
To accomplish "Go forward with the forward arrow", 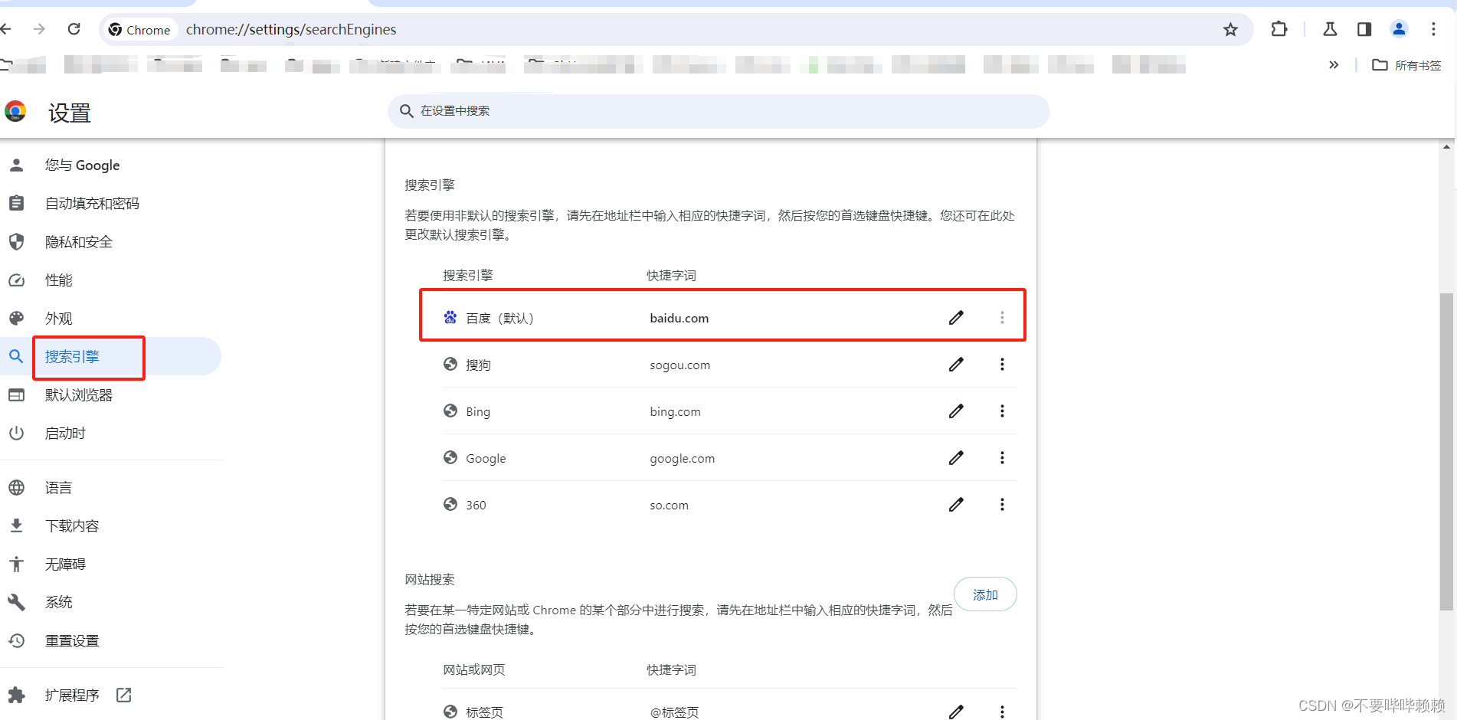I will [x=39, y=29].
